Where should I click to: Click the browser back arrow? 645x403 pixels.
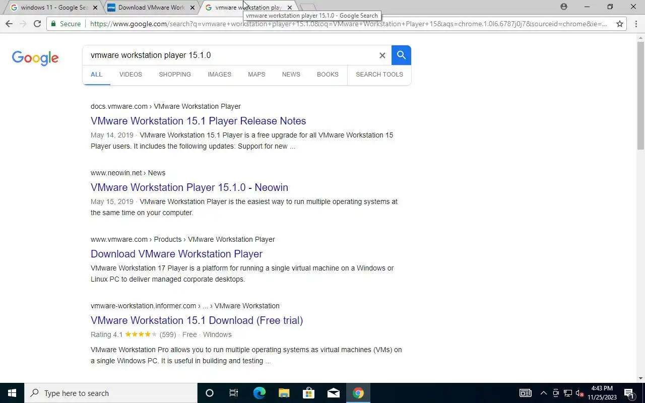pyautogui.click(x=9, y=24)
